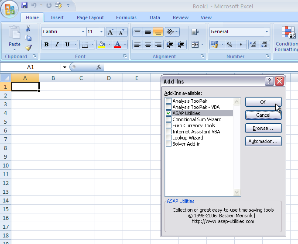Apply red Font Color
This screenshot has height=244, width=298.
click(117, 45)
